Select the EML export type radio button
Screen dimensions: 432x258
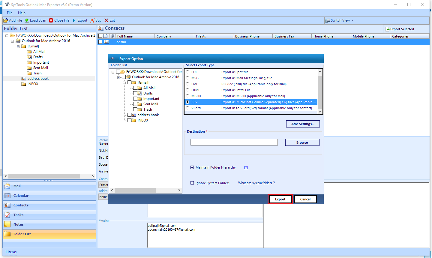[x=187, y=84]
